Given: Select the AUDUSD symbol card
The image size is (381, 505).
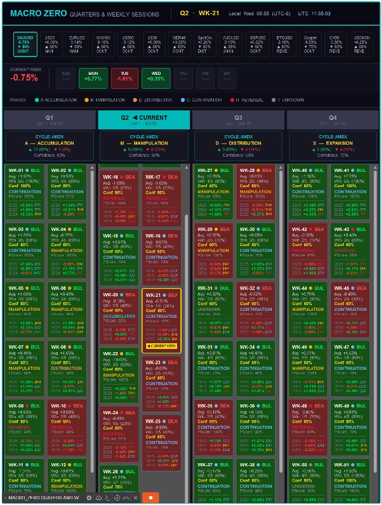Looking at the screenshot, I should tap(231, 44).
